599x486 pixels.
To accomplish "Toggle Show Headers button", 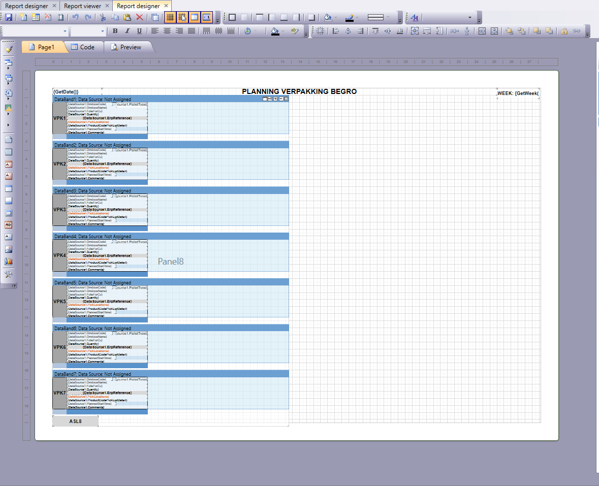I will [x=195, y=17].
